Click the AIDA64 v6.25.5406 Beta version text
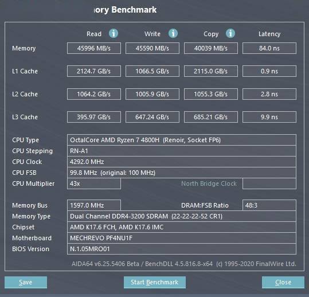The width and height of the screenshot is (309, 297). point(105,264)
